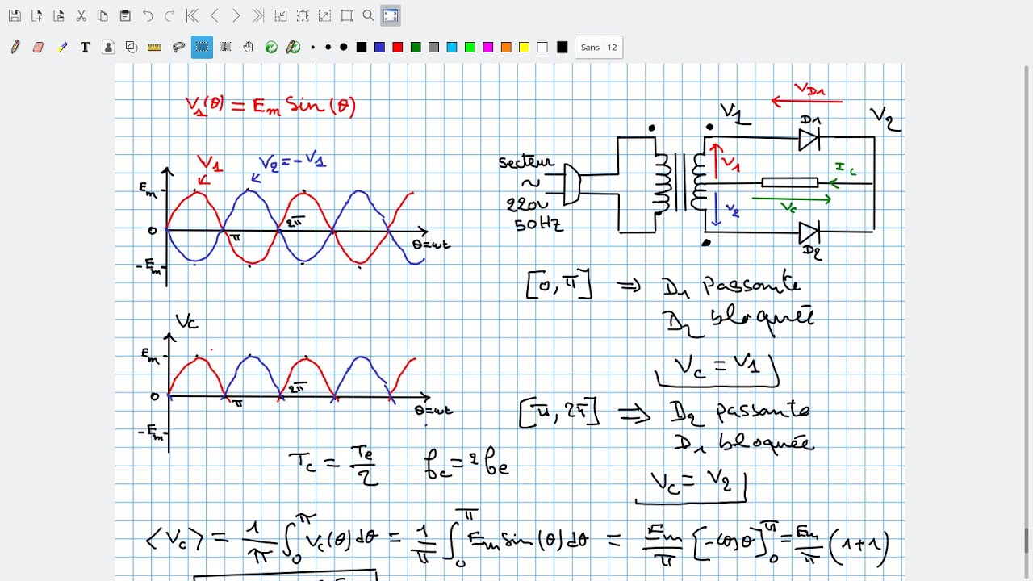The height and width of the screenshot is (581, 1033).
Task: Pick the dark green color swatch
Action: pos(416,48)
